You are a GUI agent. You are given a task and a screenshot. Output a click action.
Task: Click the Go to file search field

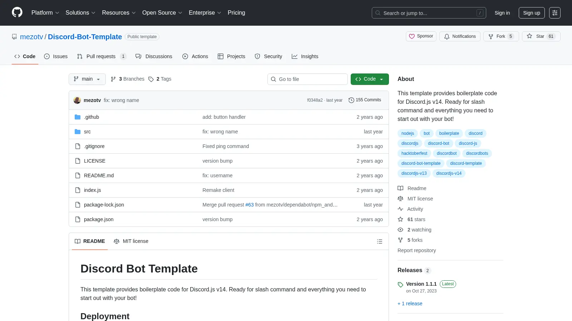(x=307, y=79)
